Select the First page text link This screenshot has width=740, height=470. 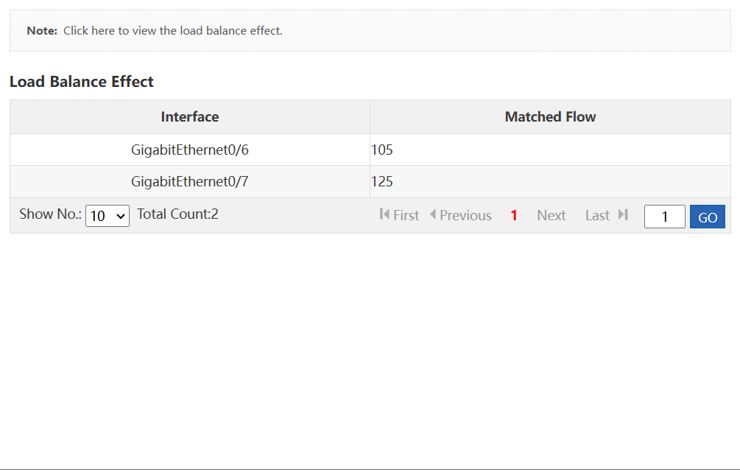point(406,215)
